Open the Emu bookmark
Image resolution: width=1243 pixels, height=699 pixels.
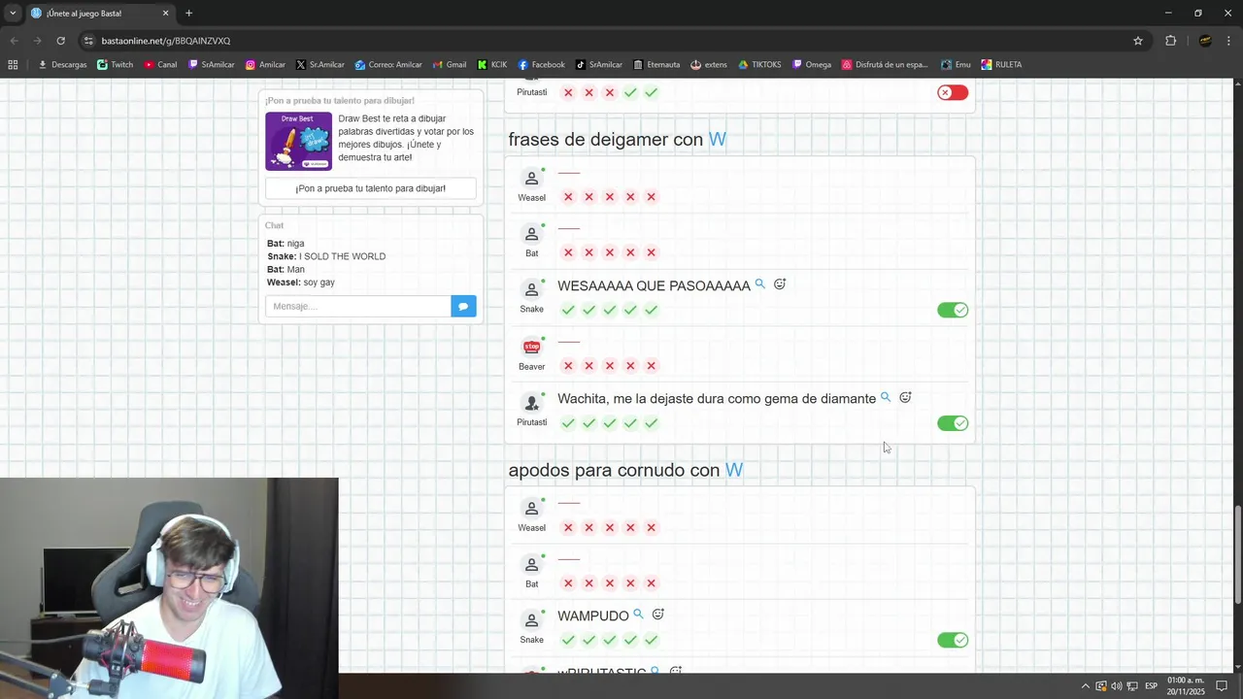pos(956,65)
